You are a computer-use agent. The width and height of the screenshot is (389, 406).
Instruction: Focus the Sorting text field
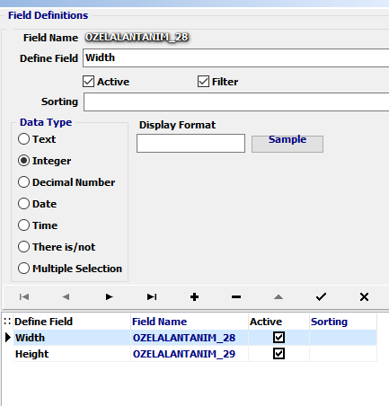(x=236, y=101)
